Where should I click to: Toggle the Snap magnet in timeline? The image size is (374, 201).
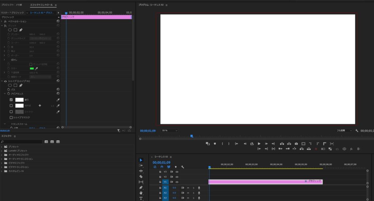point(162,167)
